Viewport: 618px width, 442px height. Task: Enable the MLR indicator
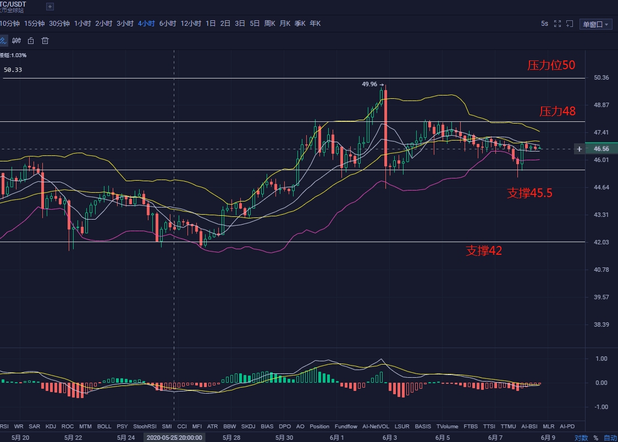coord(548,426)
